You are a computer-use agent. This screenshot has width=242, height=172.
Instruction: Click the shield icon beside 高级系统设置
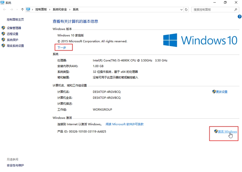click(x=3, y=46)
